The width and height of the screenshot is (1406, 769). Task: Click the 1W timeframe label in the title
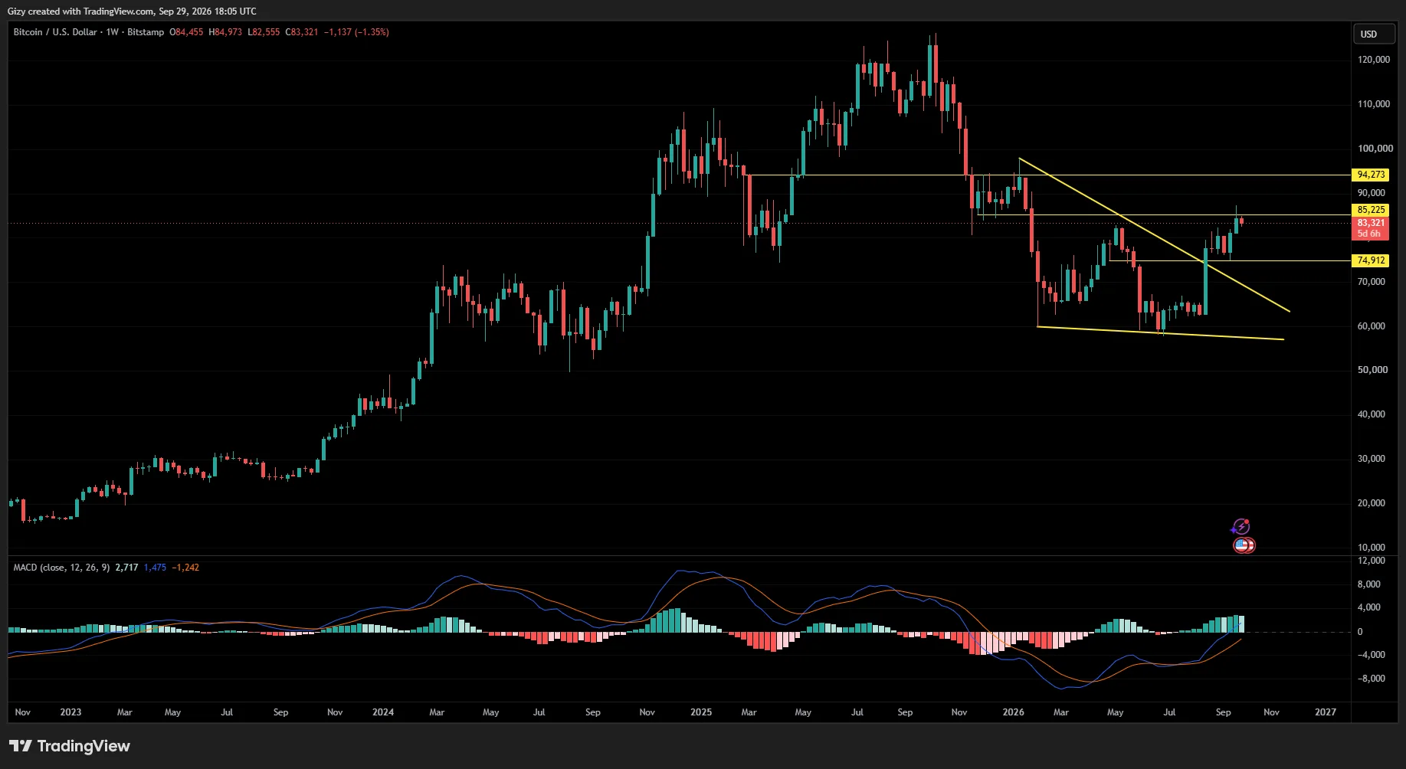(x=113, y=32)
